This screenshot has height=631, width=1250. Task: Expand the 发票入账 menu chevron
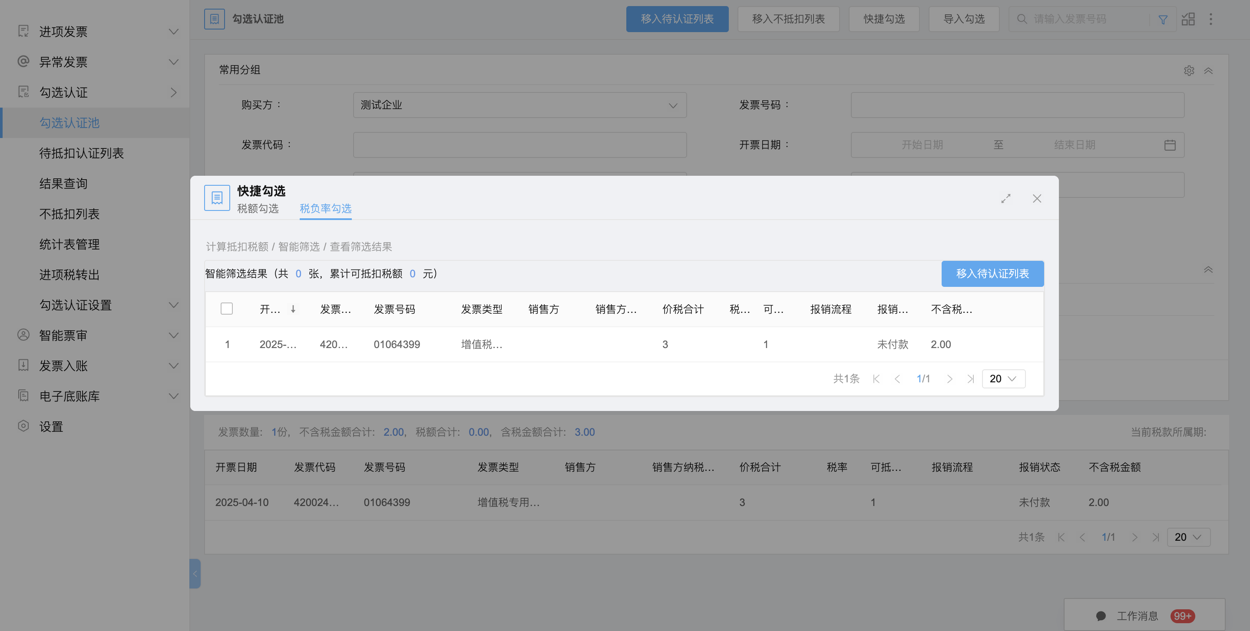(173, 365)
